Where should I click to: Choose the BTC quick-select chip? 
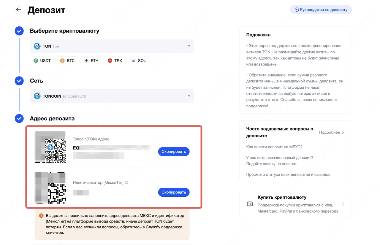point(67,61)
